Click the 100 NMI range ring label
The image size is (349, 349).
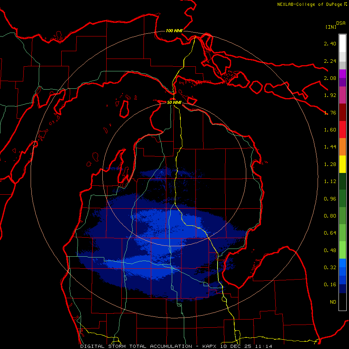tap(174, 31)
